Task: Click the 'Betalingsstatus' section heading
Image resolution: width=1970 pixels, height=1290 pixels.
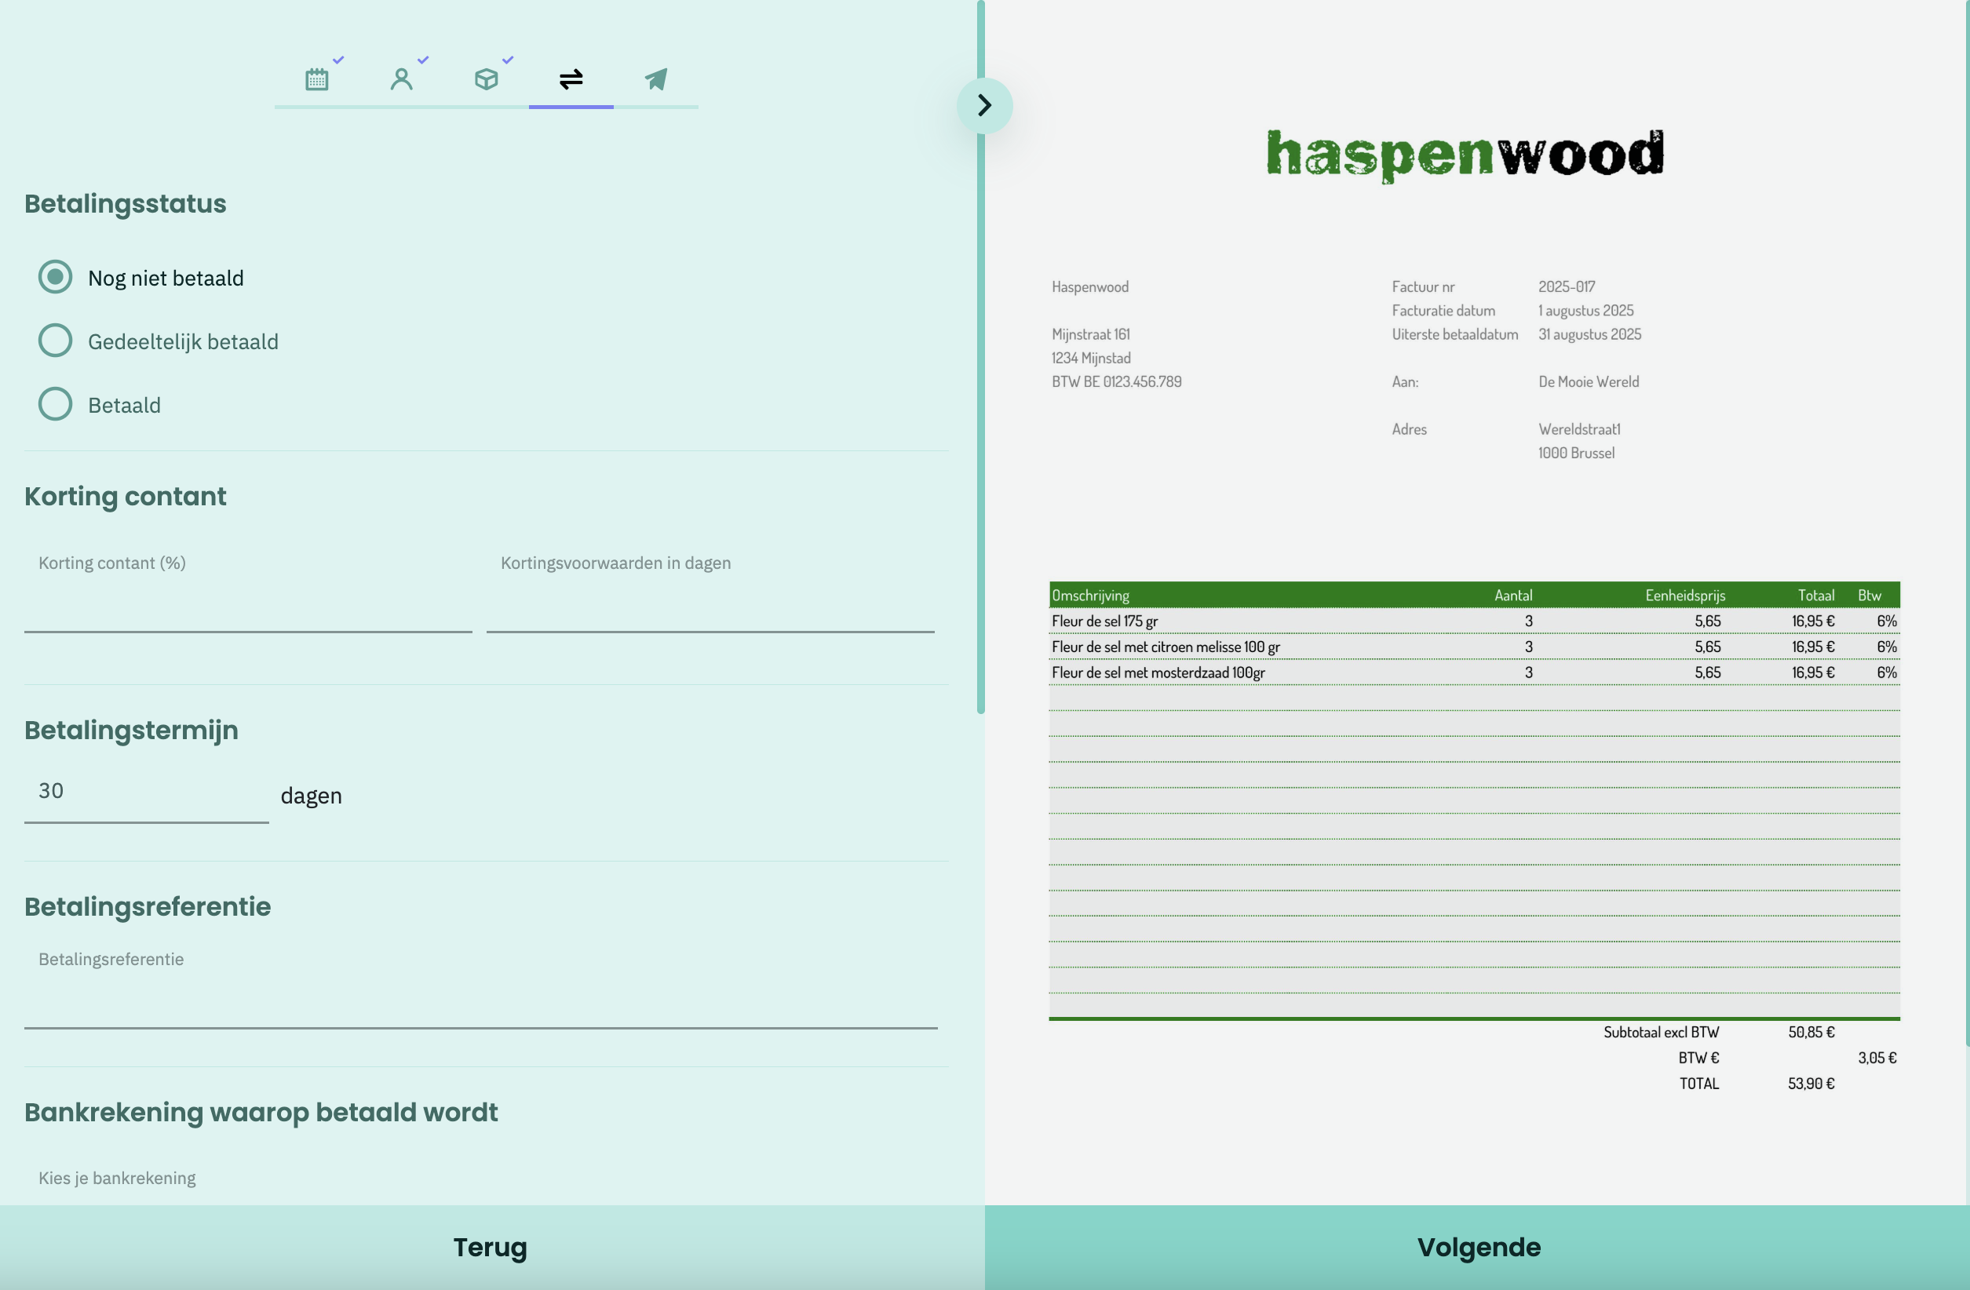Action: [x=125, y=203]
